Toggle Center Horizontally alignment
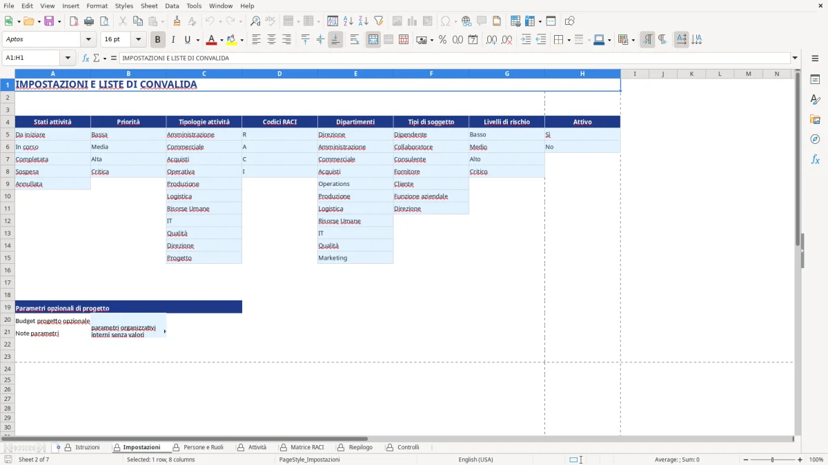Image resolution: width=828 pixels, height=465 pixels. (271, 40)
